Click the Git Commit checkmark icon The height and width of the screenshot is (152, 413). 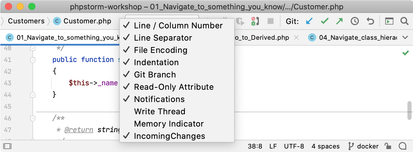[325, 21]
